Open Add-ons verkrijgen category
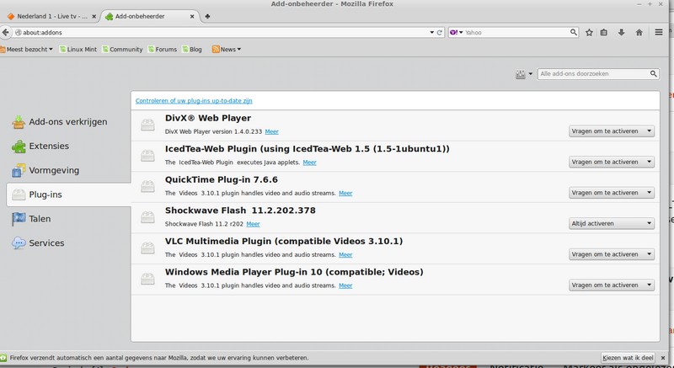This screenshot has height=368, width=674. [69, 122]
